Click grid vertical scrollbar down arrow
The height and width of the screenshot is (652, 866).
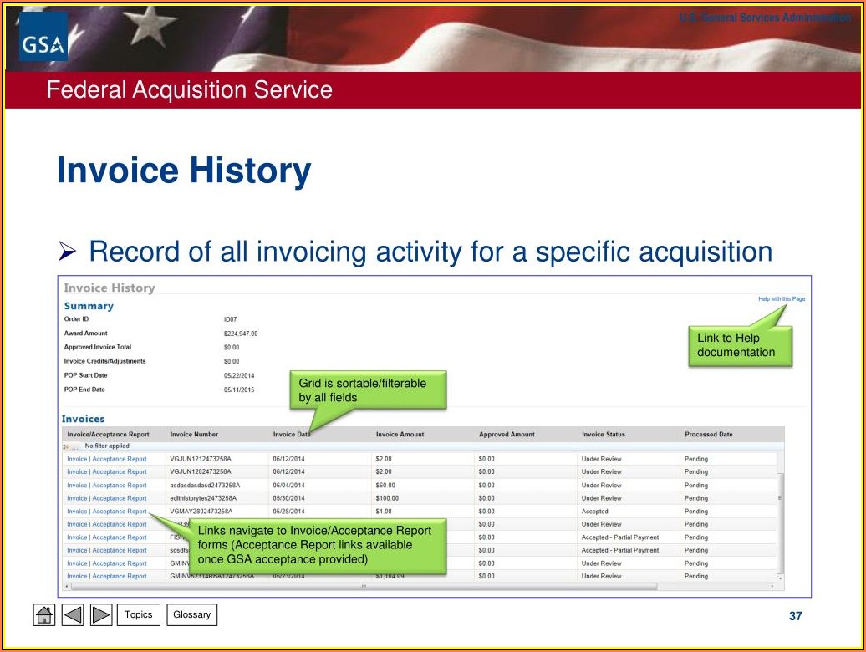[x=781, y=577]
